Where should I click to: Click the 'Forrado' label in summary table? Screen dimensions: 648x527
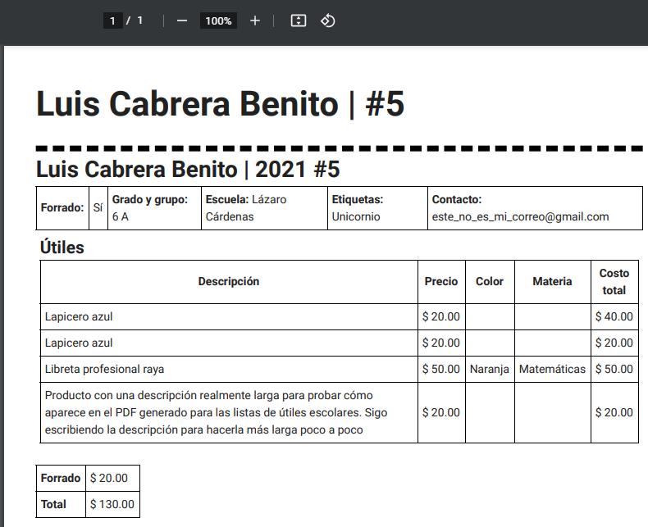(x=61, y=479)
